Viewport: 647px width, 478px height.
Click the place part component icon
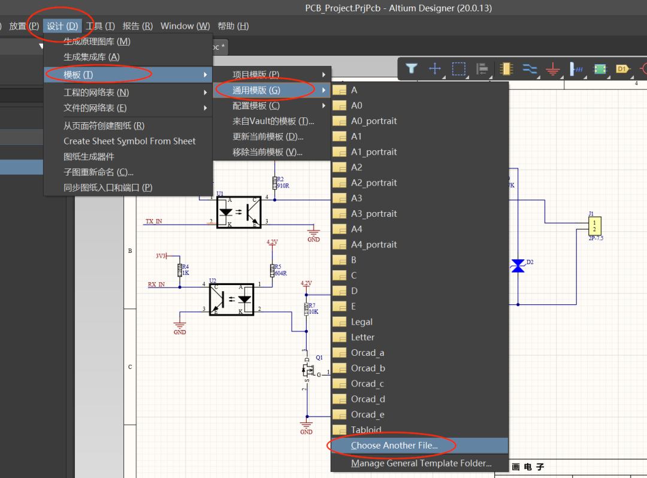pos(506,69)
